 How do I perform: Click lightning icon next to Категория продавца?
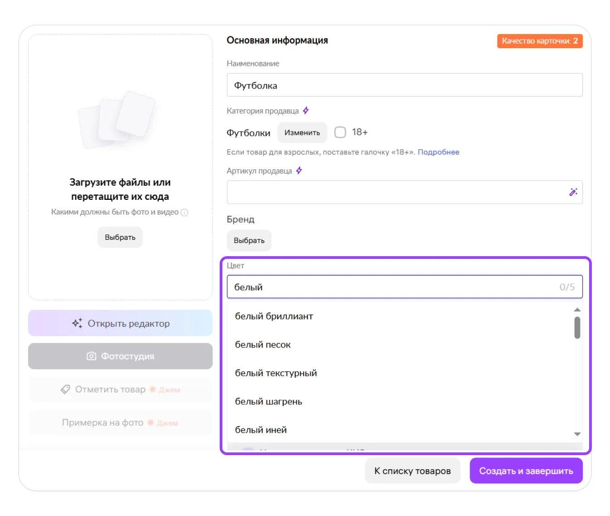(306, 110)
